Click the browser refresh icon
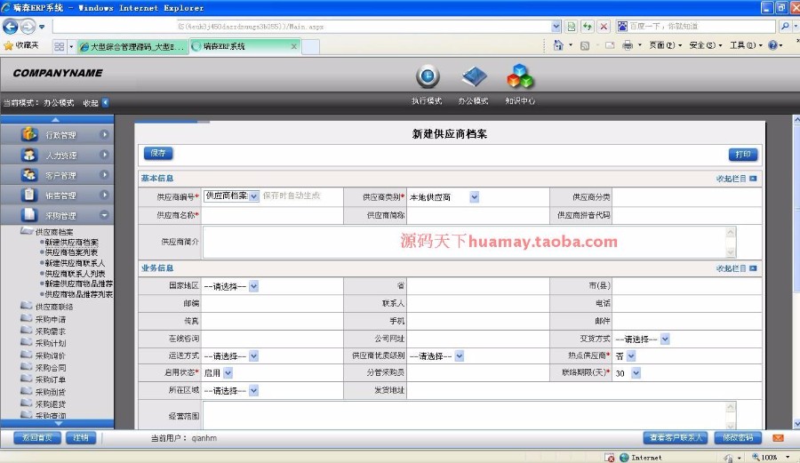Viewport: 800px width, 463px height. tap(588, 26)
